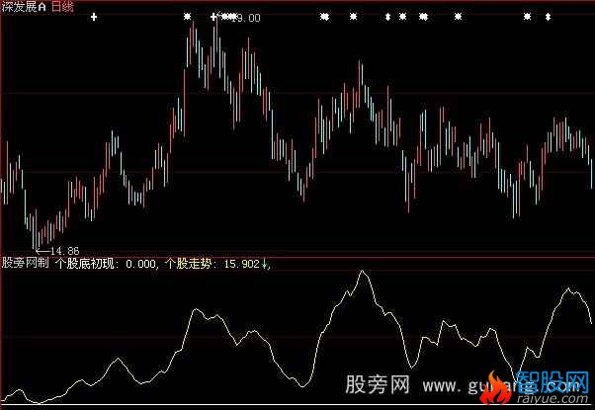Select the 个股底初现: 0.000 readout

tap(106, 263)
